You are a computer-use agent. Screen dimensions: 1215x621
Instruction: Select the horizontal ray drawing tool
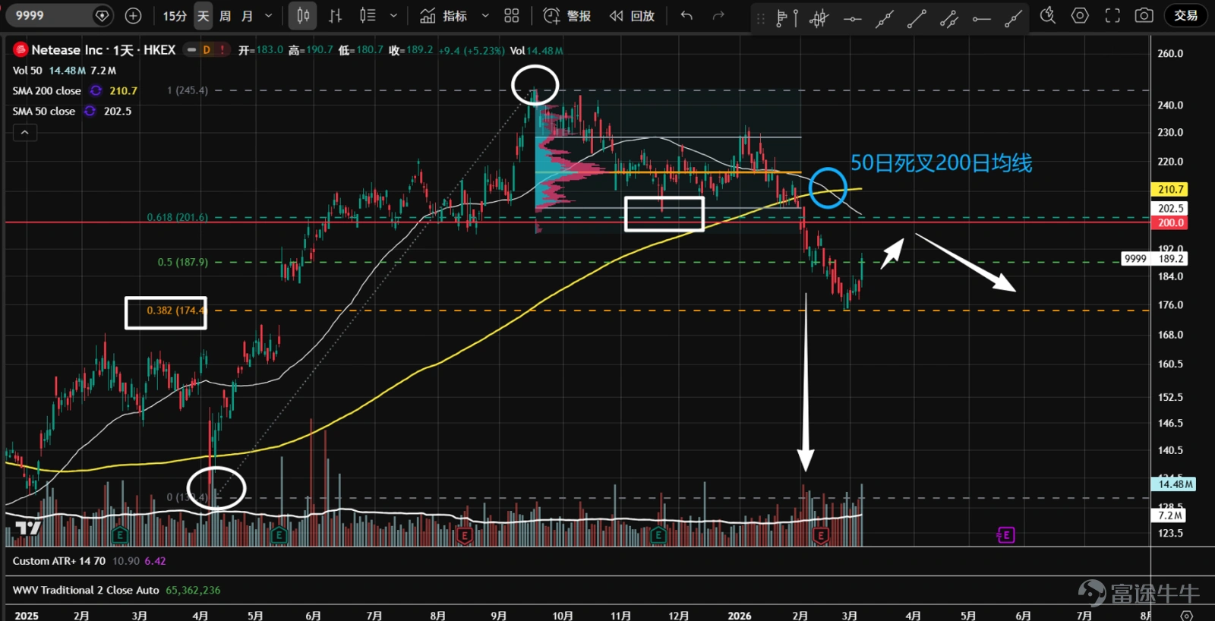(x=982, y=18)
